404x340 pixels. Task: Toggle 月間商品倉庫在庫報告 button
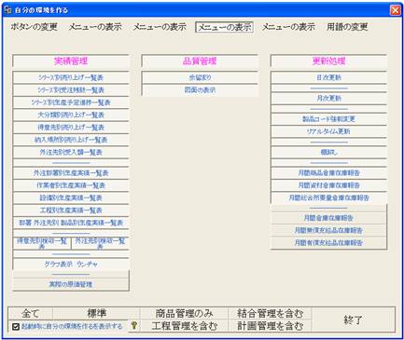click(328, 173)
